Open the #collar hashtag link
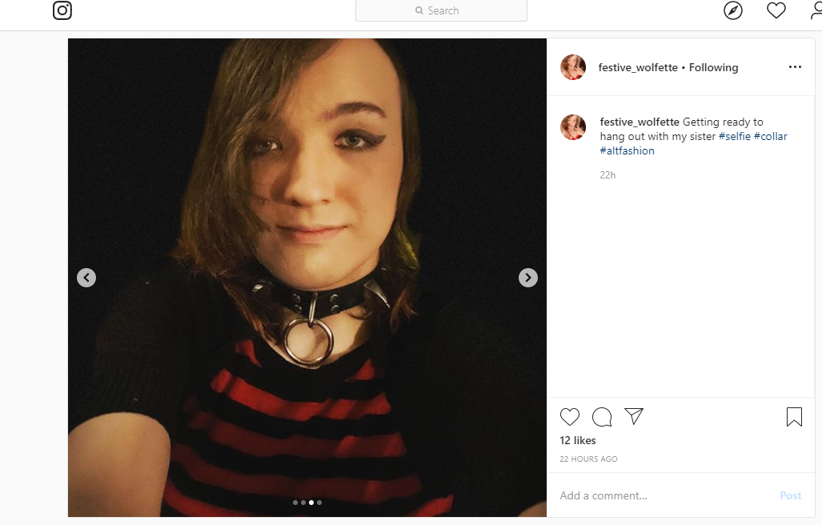 (x=771, y=136)
